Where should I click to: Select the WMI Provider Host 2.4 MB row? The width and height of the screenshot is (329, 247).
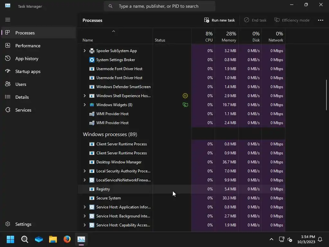pyautogui.click(x=182, y=123)
